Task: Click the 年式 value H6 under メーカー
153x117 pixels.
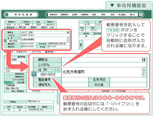Action: [82, 30]
